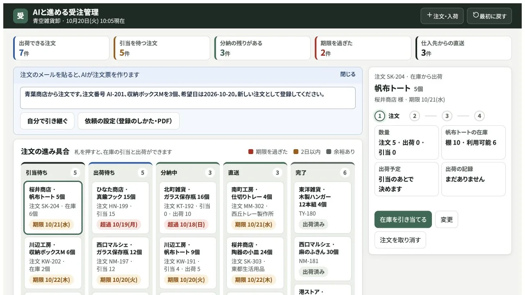Click step 2 in the progress stepper
Image resolution: width=525 pixels, height=295 pixels.
pos(415,116)
